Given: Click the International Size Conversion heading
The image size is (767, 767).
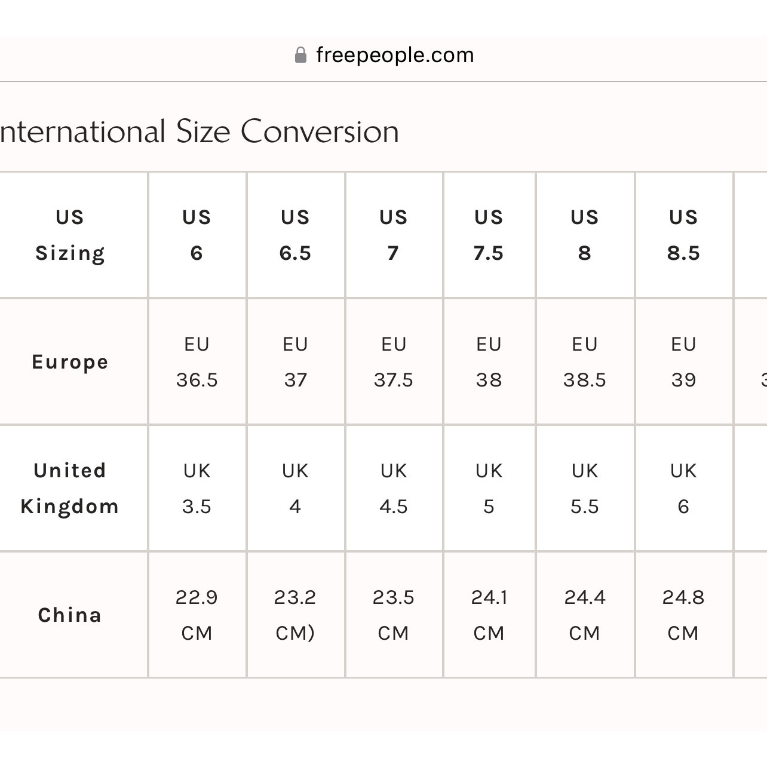Looking at the screenshot, I should pyautogui.click(x=200, y=131).
